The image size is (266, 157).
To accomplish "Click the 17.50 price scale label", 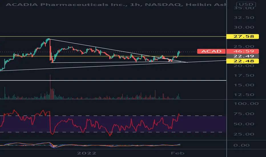I will (244, 75).
